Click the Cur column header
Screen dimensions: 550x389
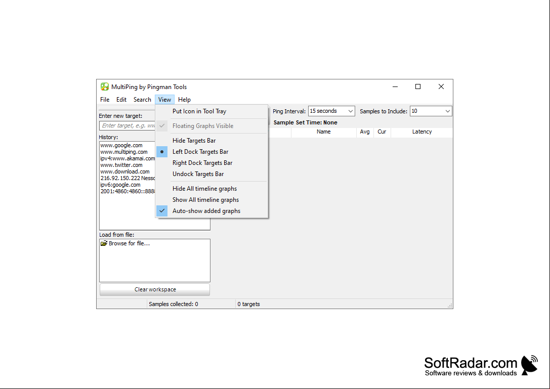click(382, 132)
